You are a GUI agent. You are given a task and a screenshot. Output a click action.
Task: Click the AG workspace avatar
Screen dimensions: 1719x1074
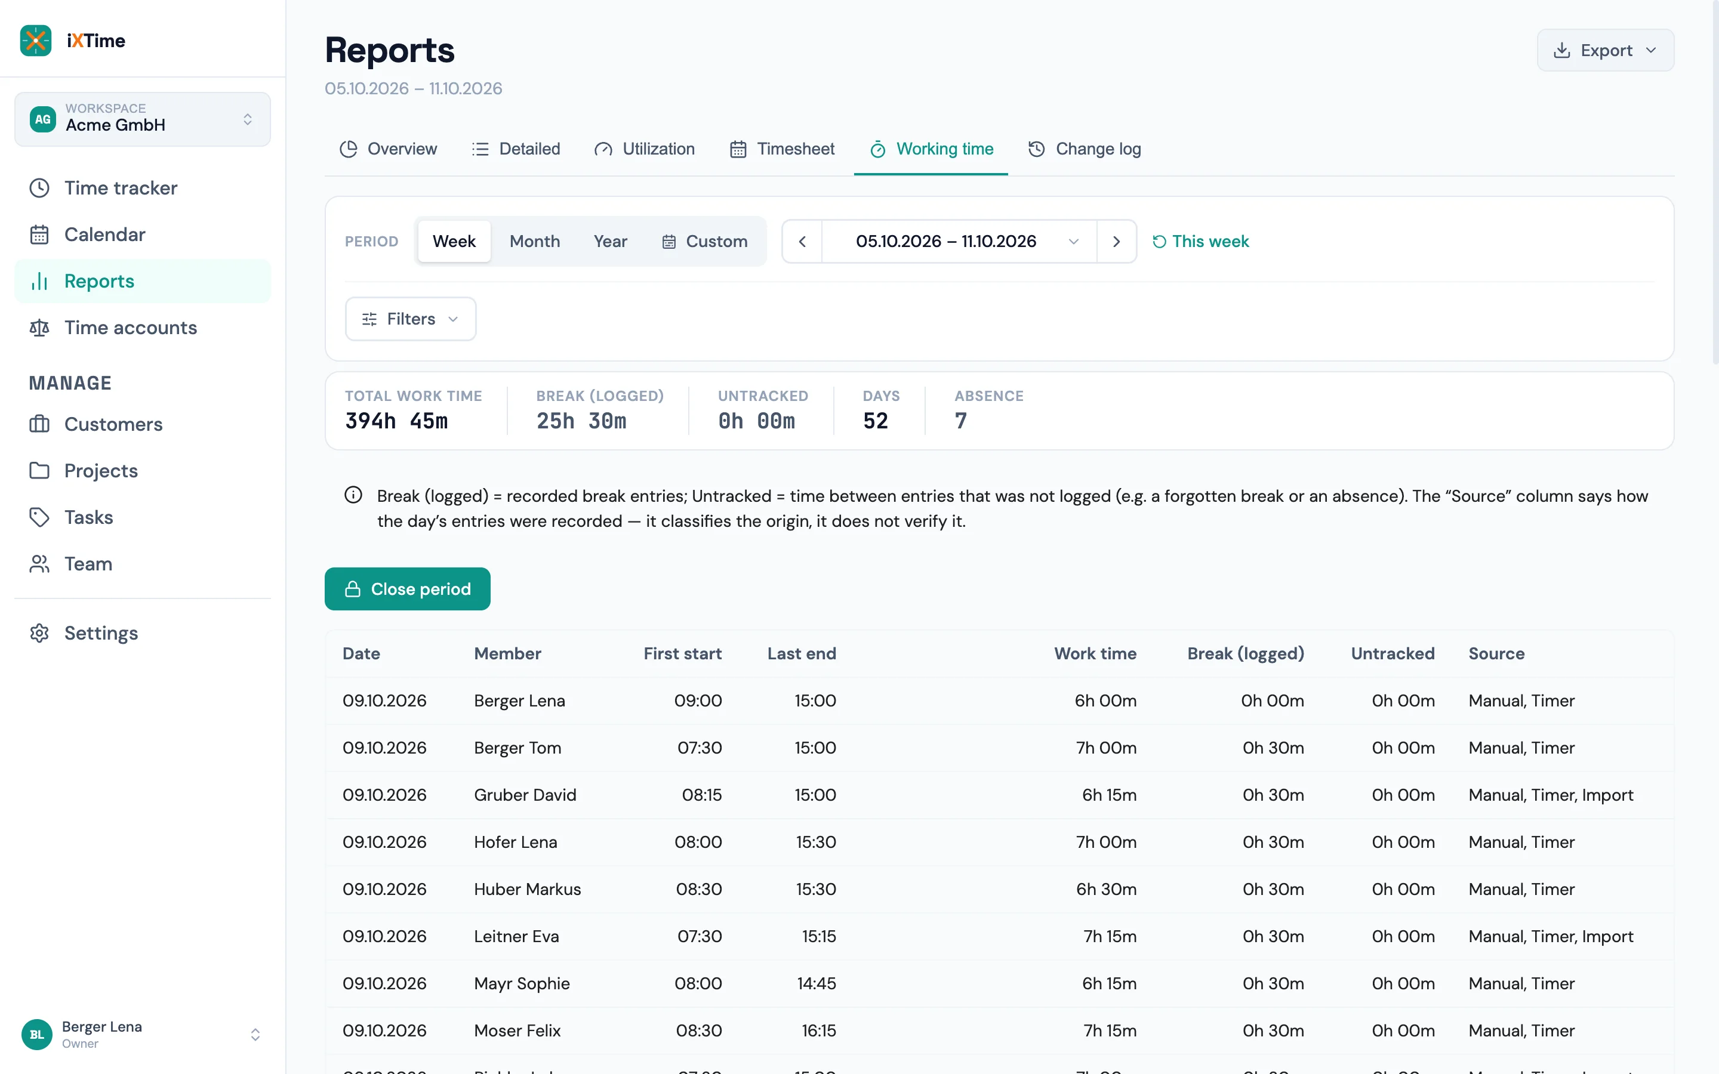click(42, 119)
